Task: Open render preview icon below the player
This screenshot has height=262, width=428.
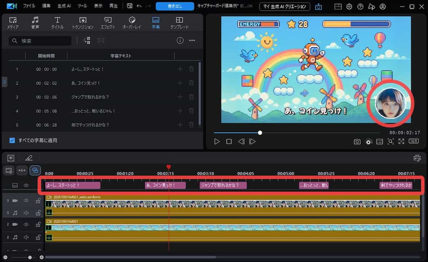Action: coord(369,141)
